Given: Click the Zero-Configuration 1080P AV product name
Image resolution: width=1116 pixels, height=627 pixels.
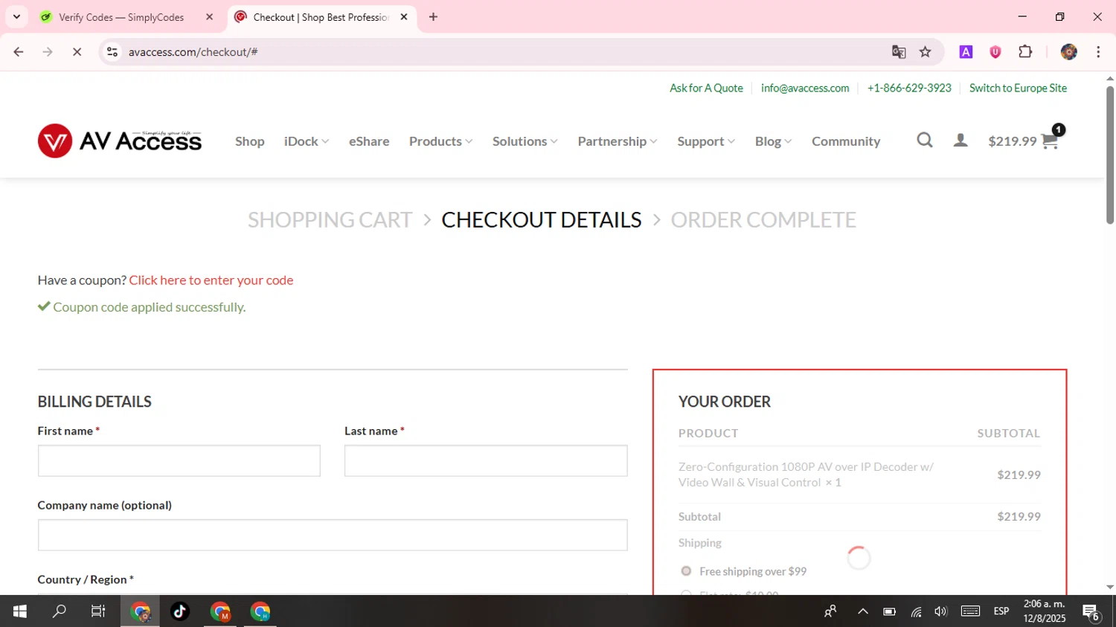Looking at the screenshot, I should [806, 475].
